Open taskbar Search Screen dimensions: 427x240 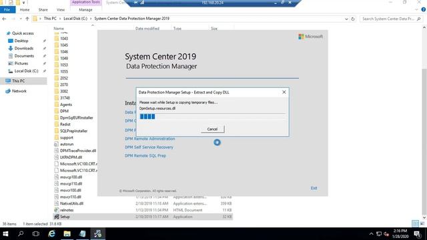coord(21,234)
